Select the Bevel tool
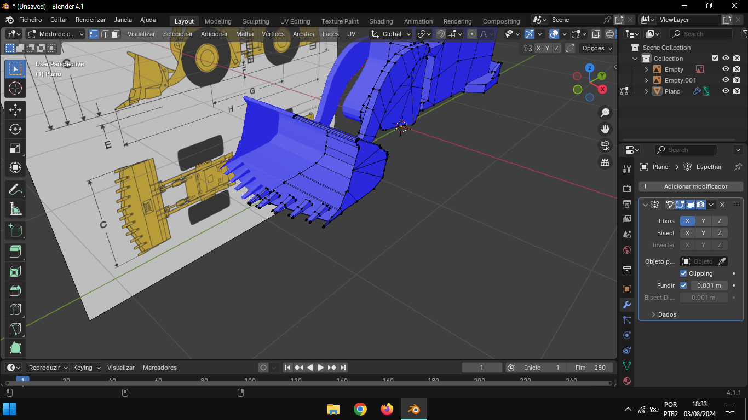The width and height of the screenshot is (748, 420). pyautogui.click(x=15, y=290)
